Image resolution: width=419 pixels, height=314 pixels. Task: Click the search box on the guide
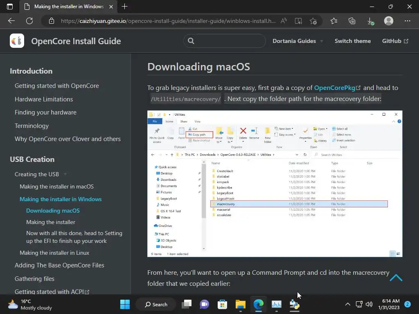coord(225,41)
